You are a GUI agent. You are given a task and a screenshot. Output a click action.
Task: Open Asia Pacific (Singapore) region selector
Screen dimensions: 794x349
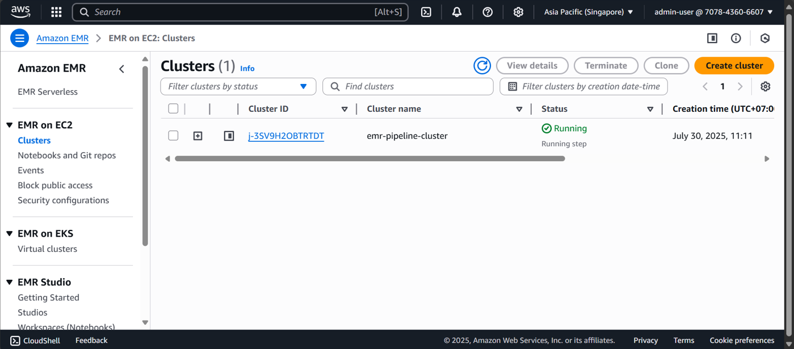coord(588,12)
